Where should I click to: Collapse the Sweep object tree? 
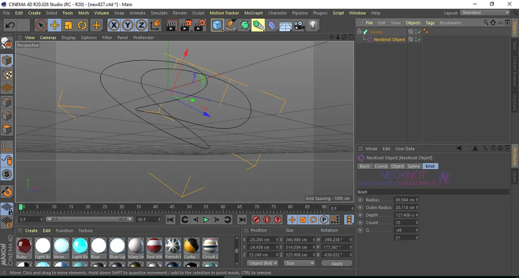(359, 32)
